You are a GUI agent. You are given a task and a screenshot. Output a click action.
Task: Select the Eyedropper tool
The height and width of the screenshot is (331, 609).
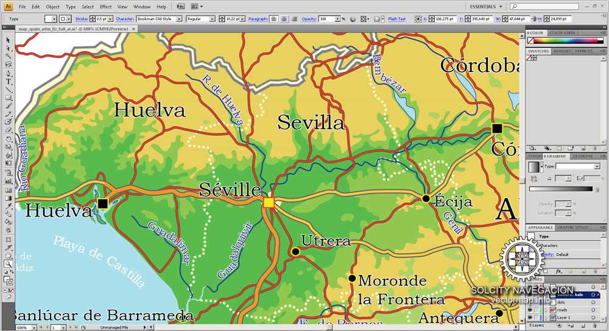[8, 206]
